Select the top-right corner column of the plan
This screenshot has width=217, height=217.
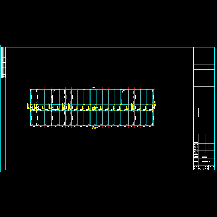pos(153,90)
